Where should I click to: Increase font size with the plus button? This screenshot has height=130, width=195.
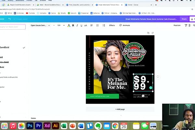click(x=63, y=25)
